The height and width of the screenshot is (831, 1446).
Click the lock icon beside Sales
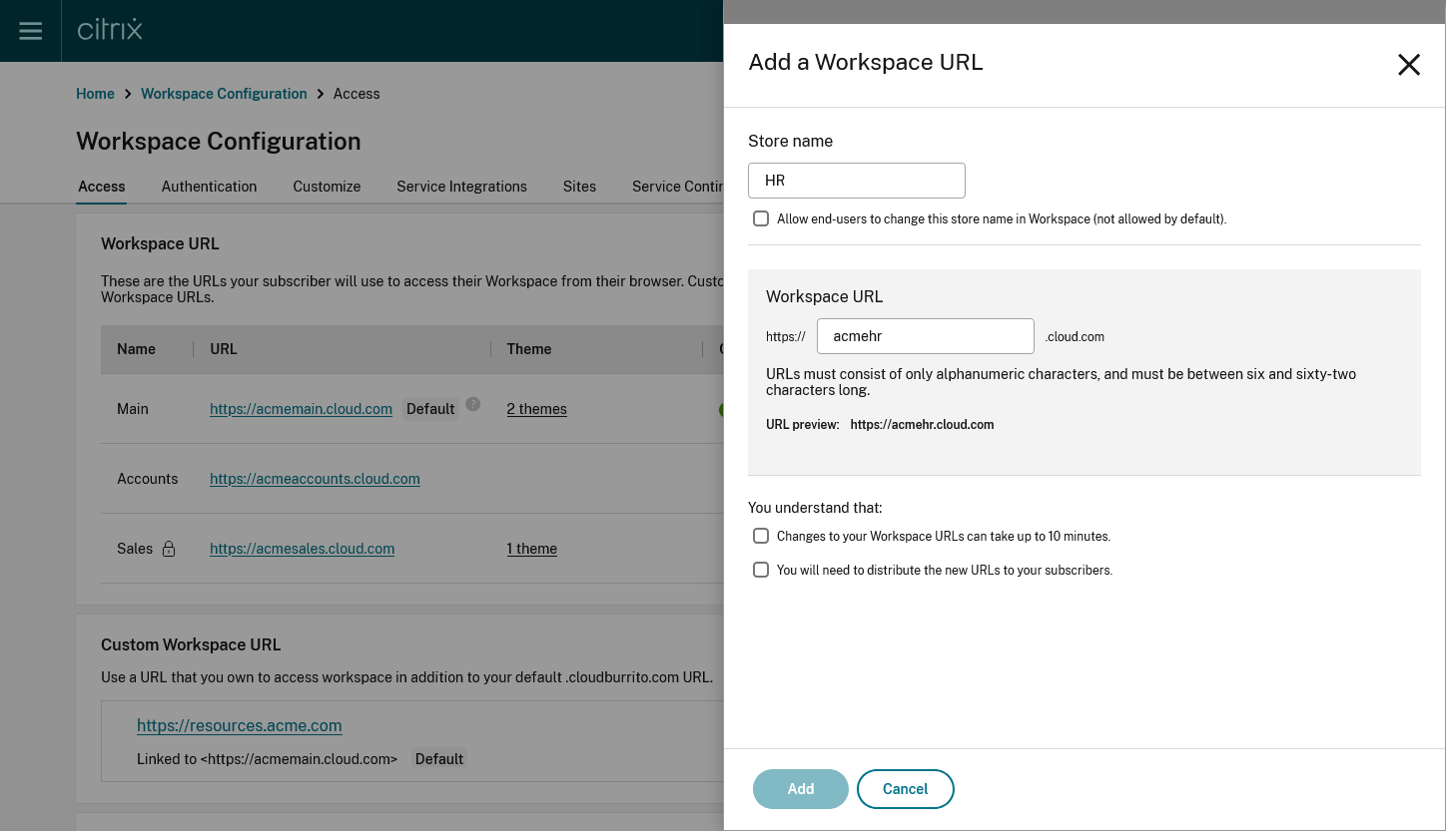[168, 549]
